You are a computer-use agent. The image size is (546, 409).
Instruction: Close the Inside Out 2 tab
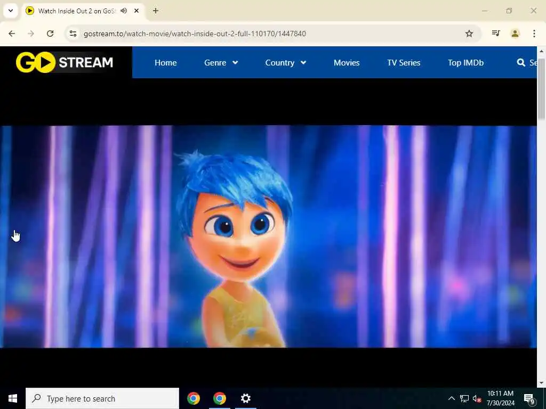(136, 11)
